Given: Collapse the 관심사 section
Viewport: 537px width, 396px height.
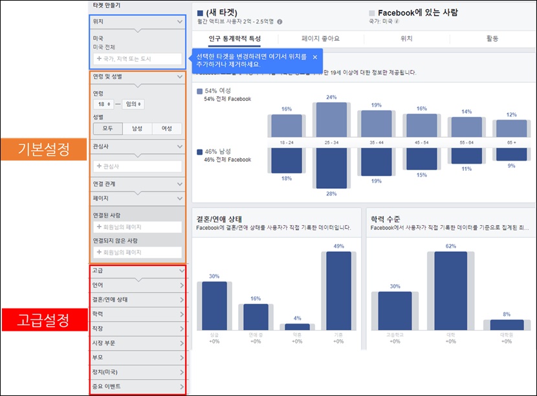Looking at the screenshot, I should [x=180, y=147].
